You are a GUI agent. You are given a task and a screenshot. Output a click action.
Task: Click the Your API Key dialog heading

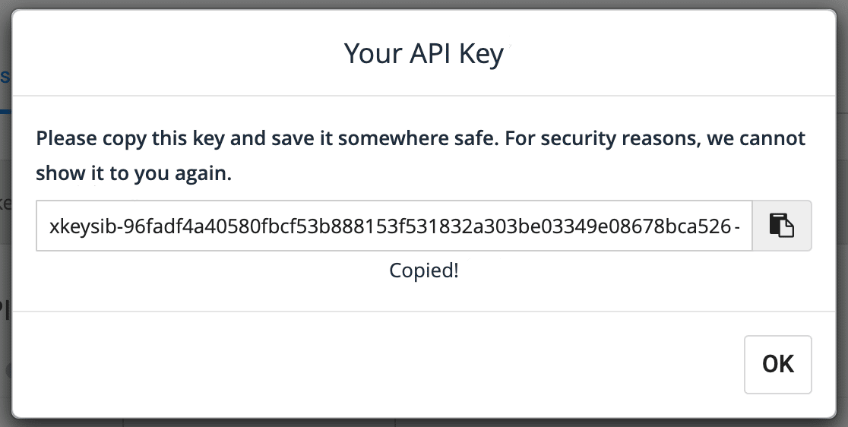[x=424, y=53]
